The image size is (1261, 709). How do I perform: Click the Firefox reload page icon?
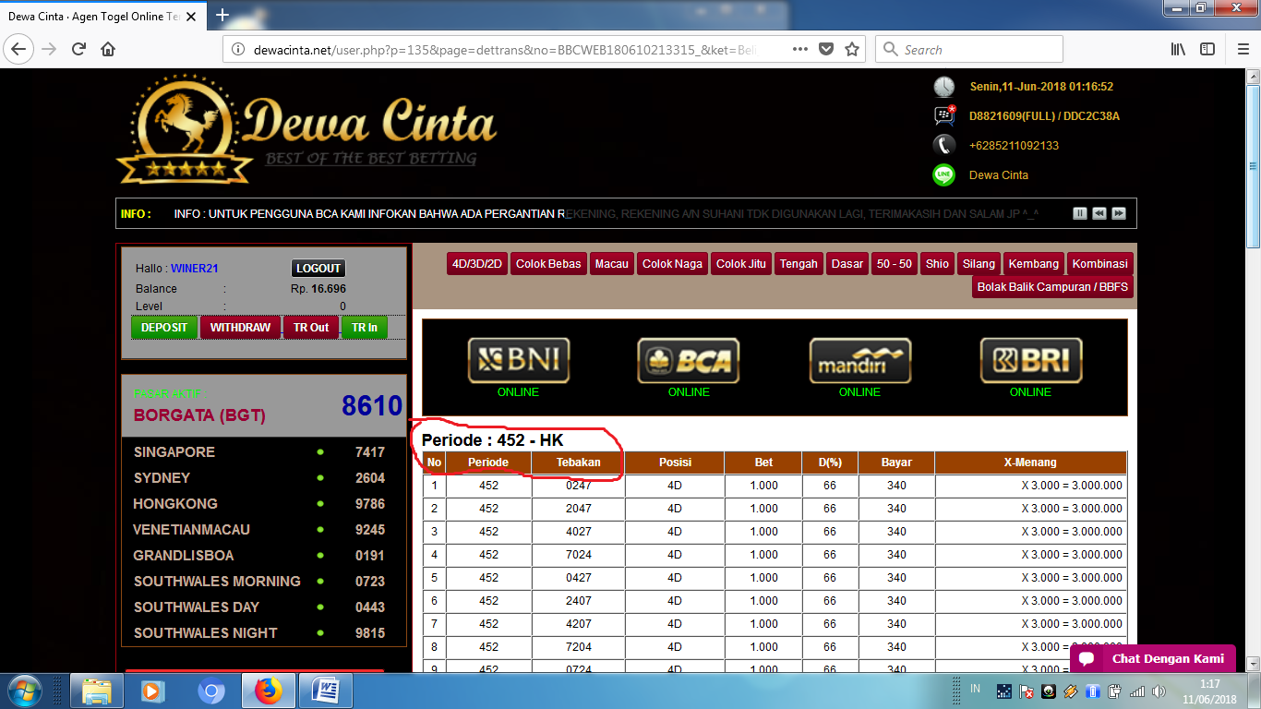point(78,49)
